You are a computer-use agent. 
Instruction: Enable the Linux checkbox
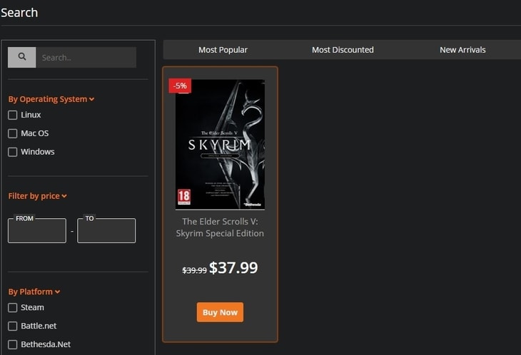13,115
